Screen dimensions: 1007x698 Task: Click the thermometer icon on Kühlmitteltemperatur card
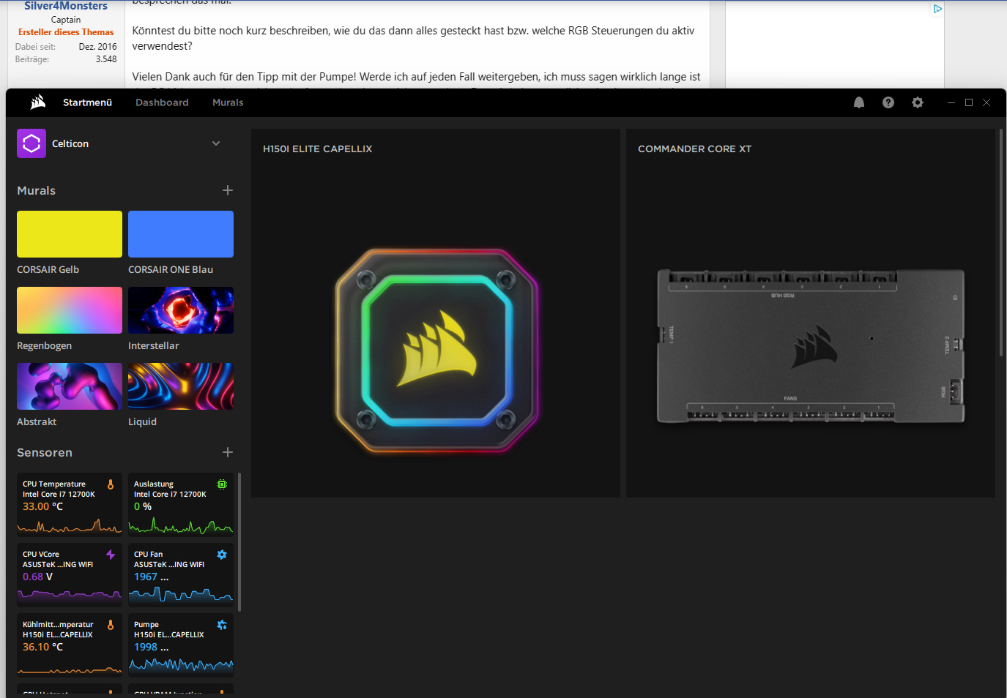pyautogui.click(x=111, y=625)
